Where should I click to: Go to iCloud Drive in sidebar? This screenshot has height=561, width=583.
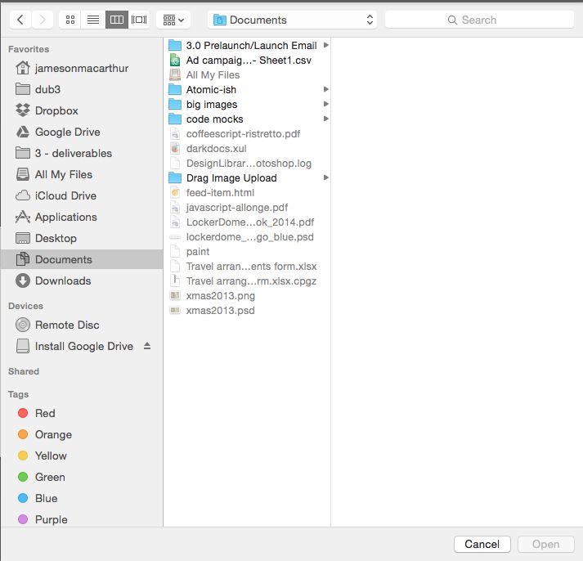(65, 195)
